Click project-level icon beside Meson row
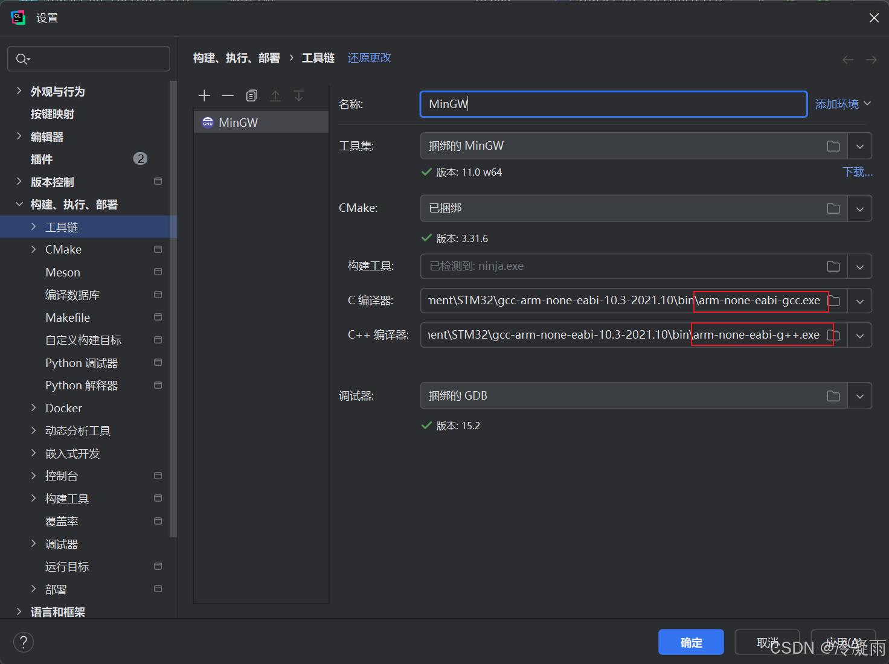Image resolution: width=889 pixels, height=664 pixels. 158,272
